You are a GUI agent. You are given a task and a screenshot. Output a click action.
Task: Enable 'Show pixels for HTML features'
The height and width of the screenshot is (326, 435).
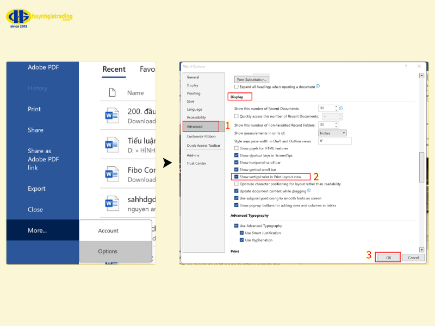click(237, 148)
